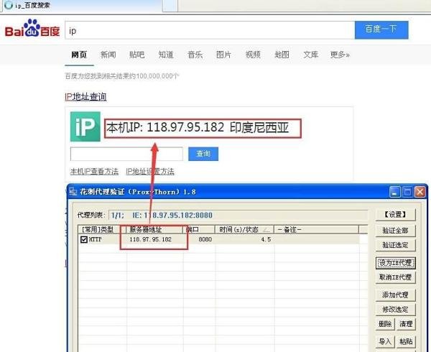The image size is (431, 352).
Task: Open the 贴吧 tab
Action: click(x=137, y=55)
